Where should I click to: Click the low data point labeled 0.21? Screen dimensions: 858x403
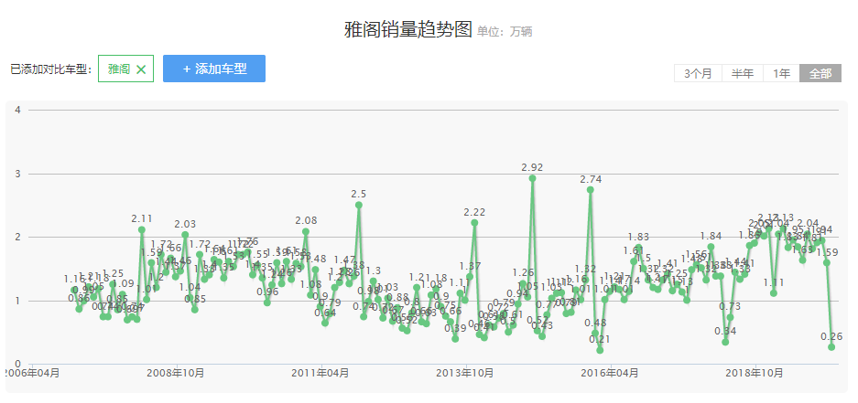point(600,350)
